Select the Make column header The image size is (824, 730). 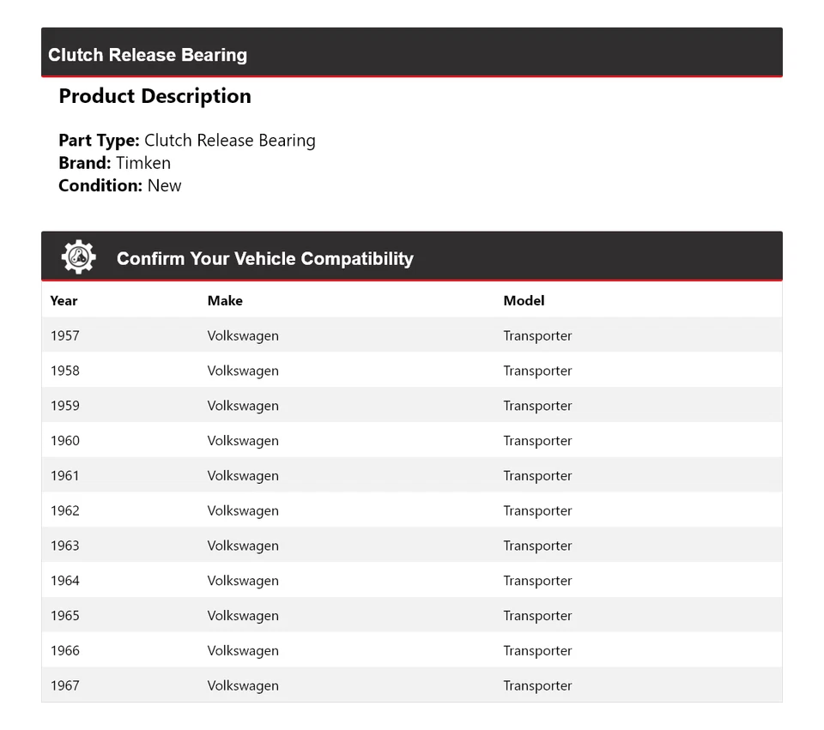coord(225,301)
